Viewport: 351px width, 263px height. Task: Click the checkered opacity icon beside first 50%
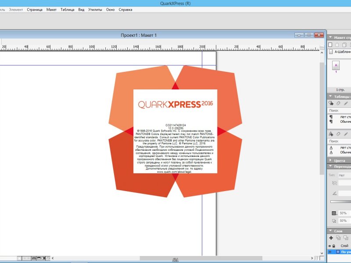pos(334,213)
